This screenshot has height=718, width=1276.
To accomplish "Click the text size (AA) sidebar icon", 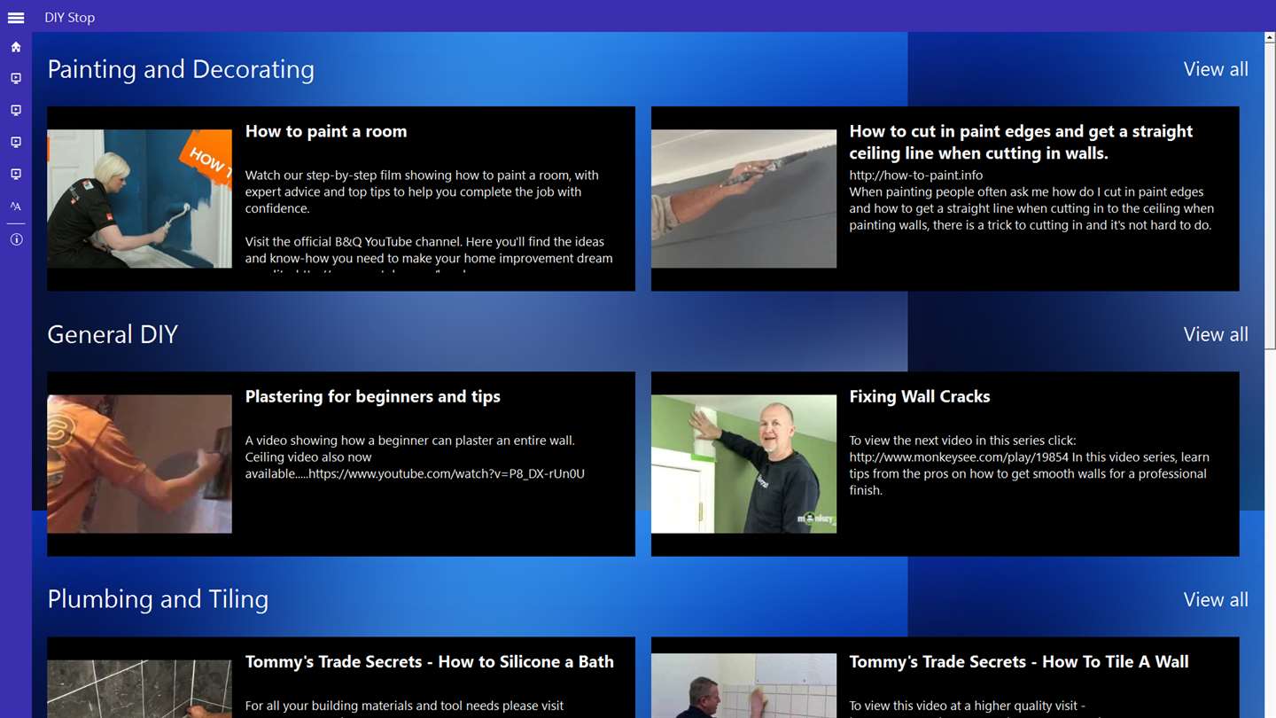I will (x=16, y=207).
